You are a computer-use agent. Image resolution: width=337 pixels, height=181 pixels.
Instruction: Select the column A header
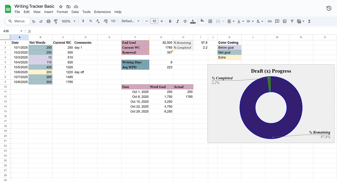(x=20, y=37)
